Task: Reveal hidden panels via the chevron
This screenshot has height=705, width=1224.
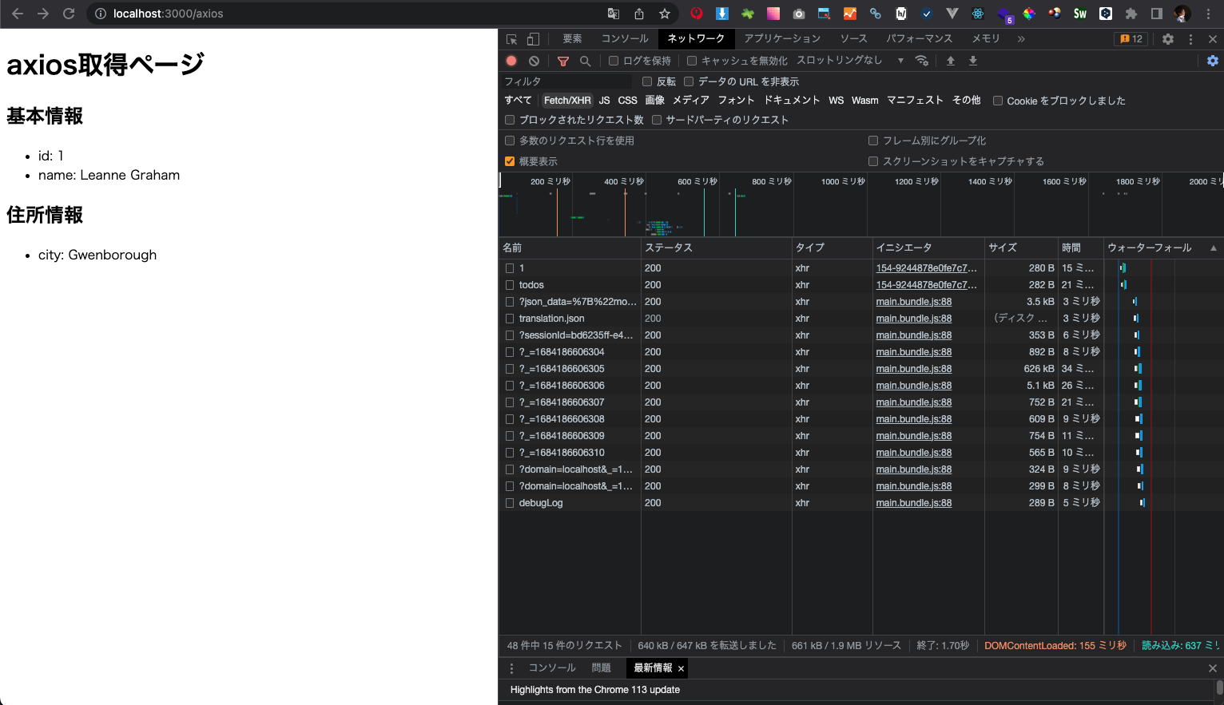Action: coord(1020,38)
